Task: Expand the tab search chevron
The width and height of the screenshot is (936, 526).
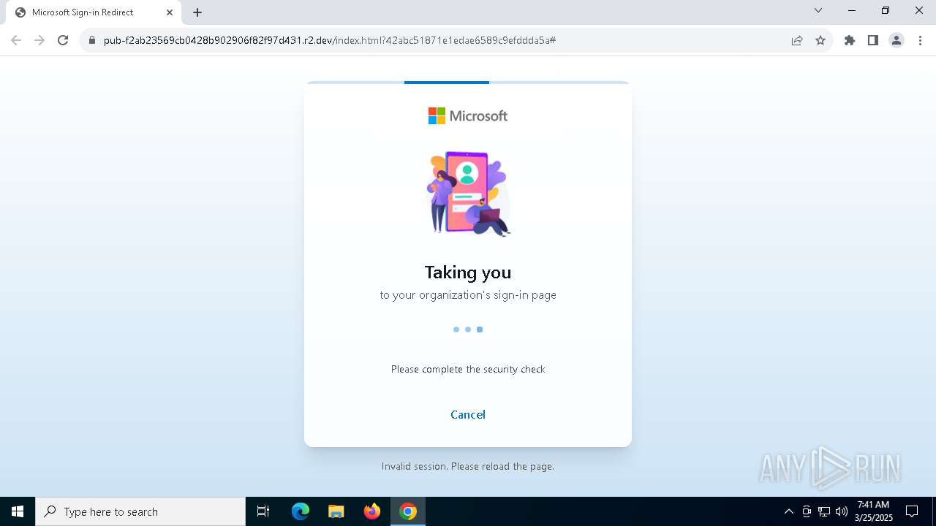Action: point(818,10)
